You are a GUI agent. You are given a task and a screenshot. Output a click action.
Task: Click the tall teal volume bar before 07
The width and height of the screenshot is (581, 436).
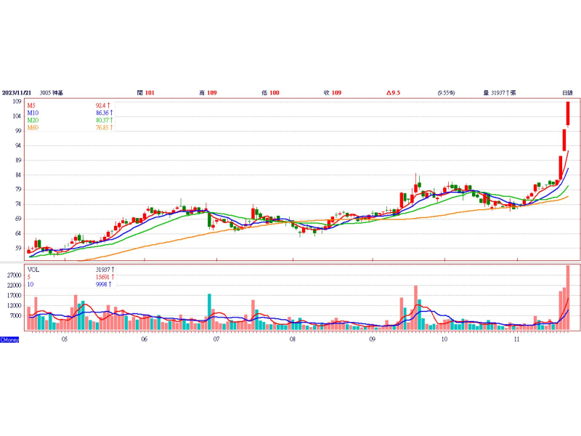(x=209, y=312)
